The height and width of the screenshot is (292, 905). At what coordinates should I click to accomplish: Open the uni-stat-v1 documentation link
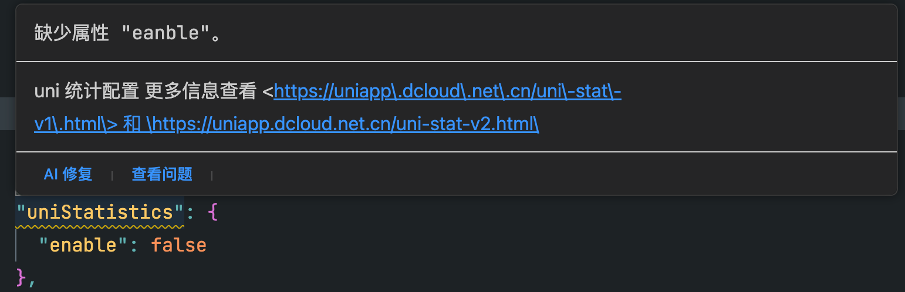pos(447,91)
